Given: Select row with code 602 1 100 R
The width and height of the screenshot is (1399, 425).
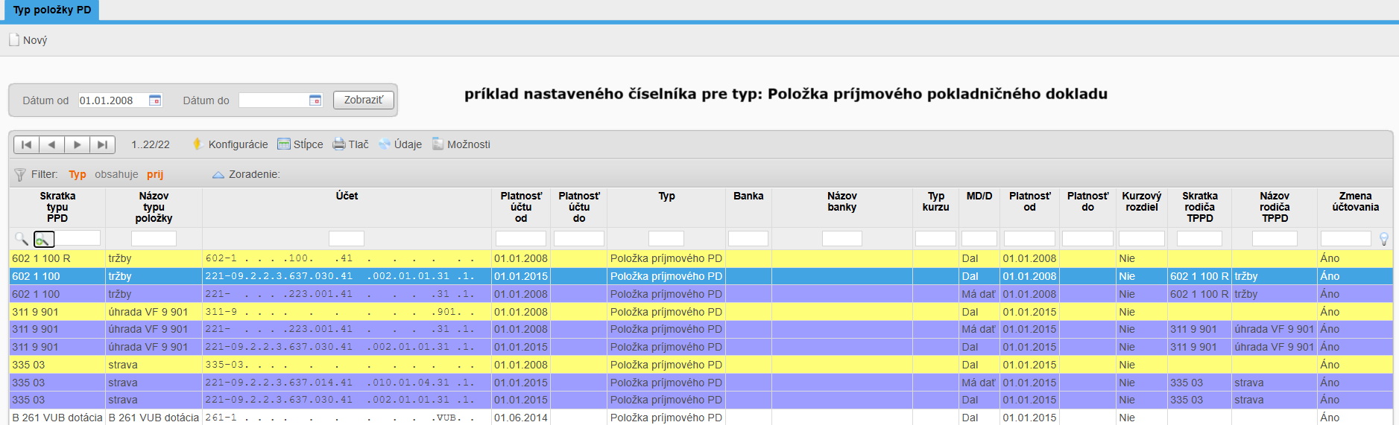Looking at the screenshot, I should pyautogui.click(x=701, y=258).
